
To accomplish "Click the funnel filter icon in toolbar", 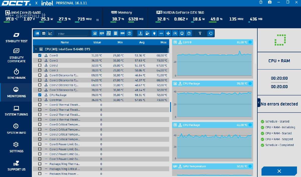I will pyautogui.click(x=200, y=33).
